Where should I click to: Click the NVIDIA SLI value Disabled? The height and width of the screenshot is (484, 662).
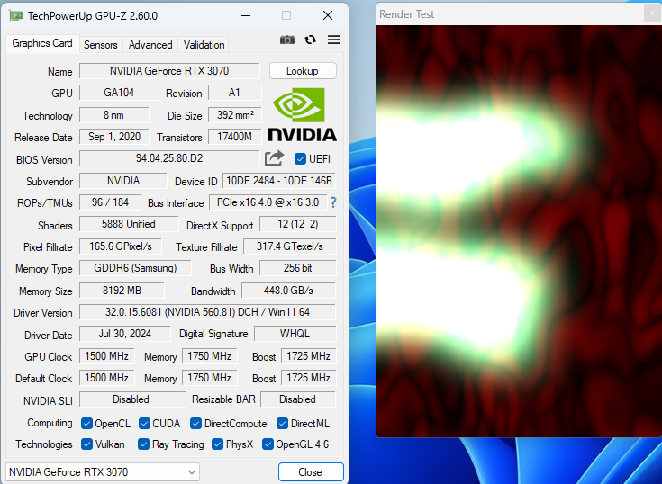point(132,399)
